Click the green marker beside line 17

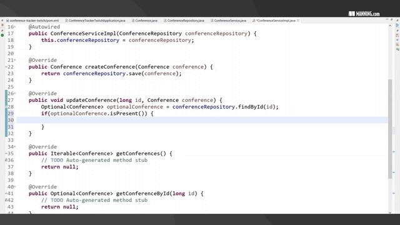click(2, 35)
